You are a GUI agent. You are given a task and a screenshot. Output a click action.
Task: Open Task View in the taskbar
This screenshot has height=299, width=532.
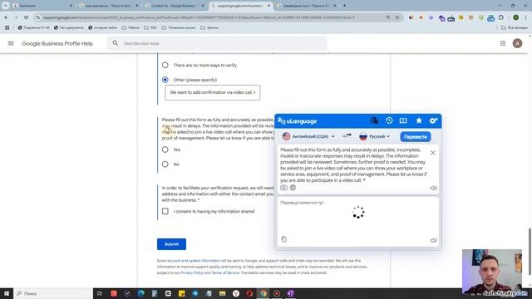pos(100,293)
